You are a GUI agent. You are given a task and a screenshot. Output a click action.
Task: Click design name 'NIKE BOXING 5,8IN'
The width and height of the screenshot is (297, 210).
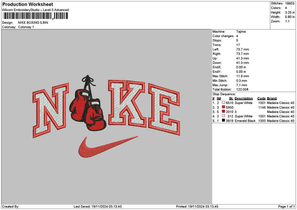pyautogui.click(x=33, y=23)
